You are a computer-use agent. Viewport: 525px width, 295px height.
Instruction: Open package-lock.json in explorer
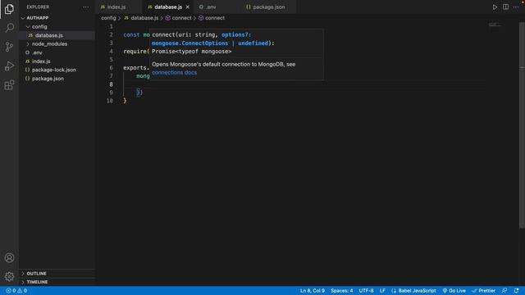coord(57,70)
